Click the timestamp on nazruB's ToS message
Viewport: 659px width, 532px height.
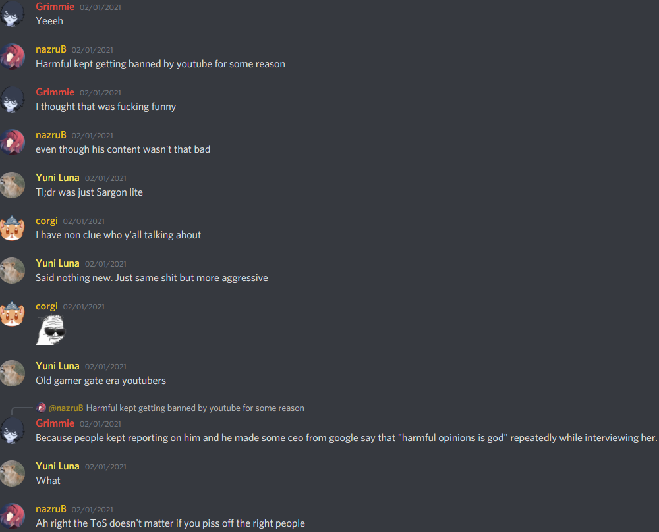92,510
